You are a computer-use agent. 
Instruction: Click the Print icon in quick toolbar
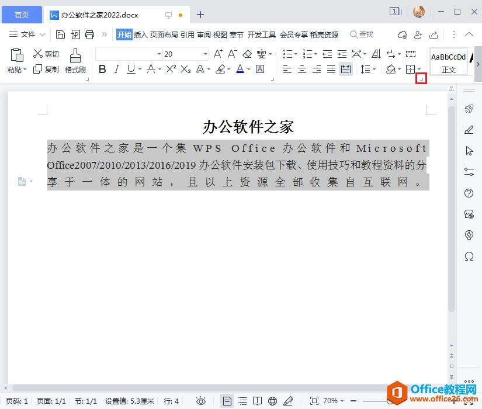[90, 34]
